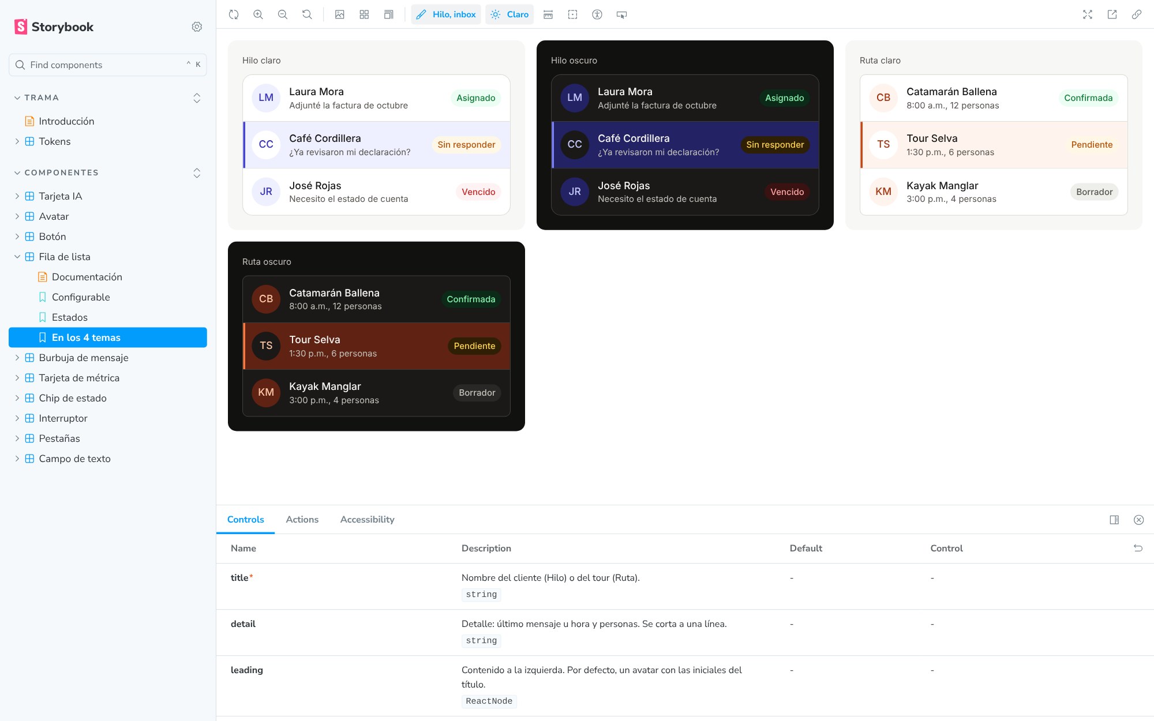Expand all items in COMPONENTES section
The width and height of the screenshot is (1154, 721).
click(197, 173)
